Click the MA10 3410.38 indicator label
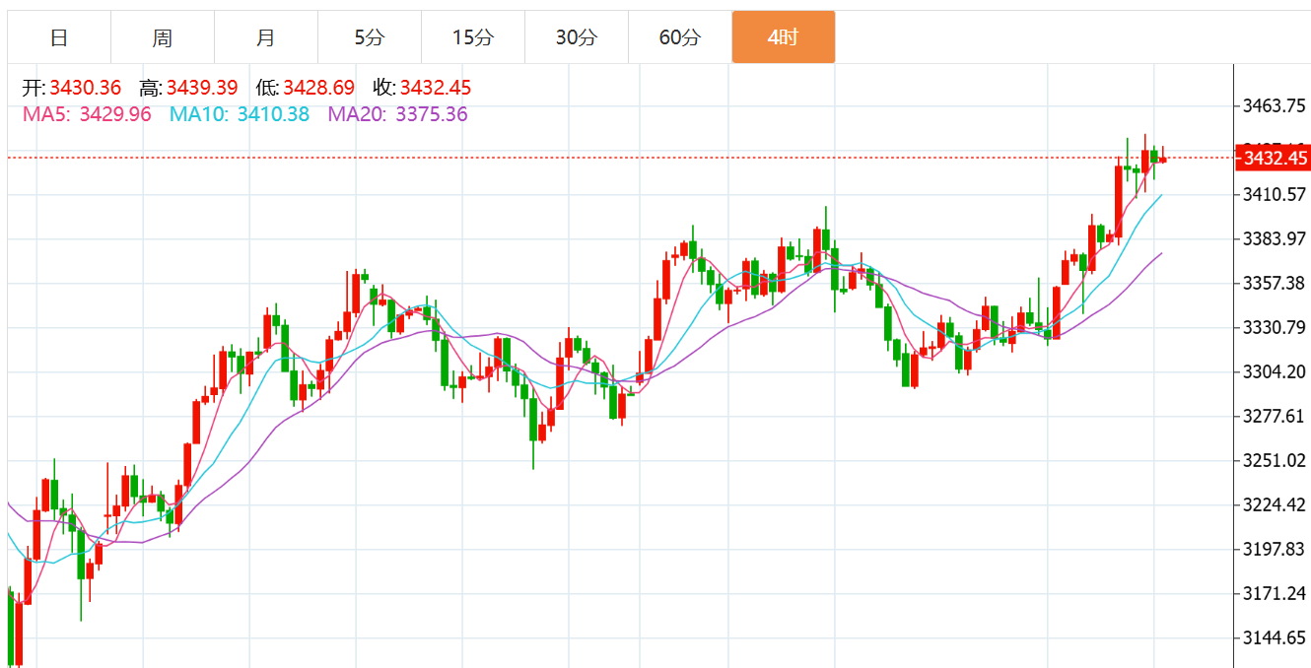 point(240,114)
